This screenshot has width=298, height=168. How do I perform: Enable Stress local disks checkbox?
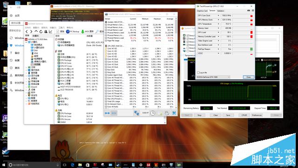click(x=188, y=48)
